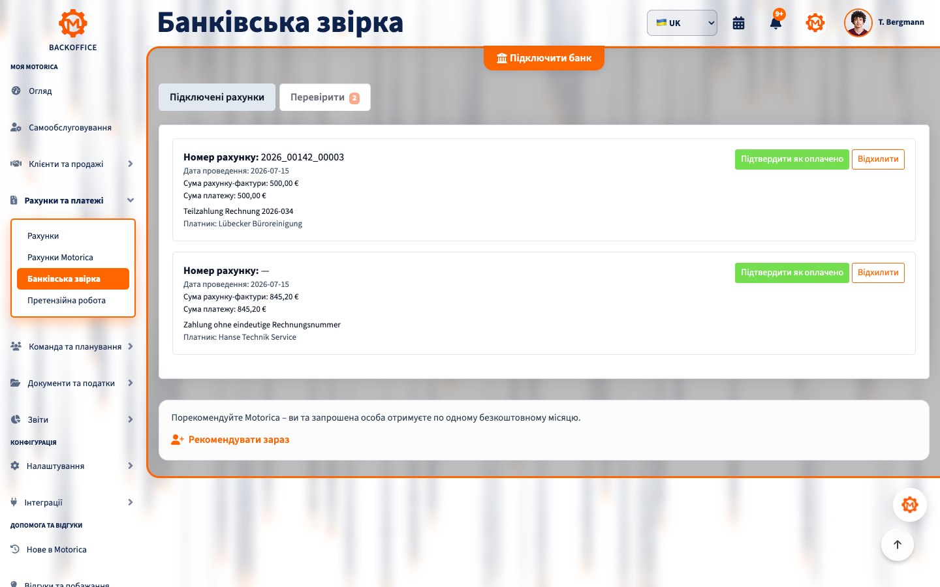Reject the Hanse Technik Service payment
This screenshot has width=940, height=587.
(878, 273)
